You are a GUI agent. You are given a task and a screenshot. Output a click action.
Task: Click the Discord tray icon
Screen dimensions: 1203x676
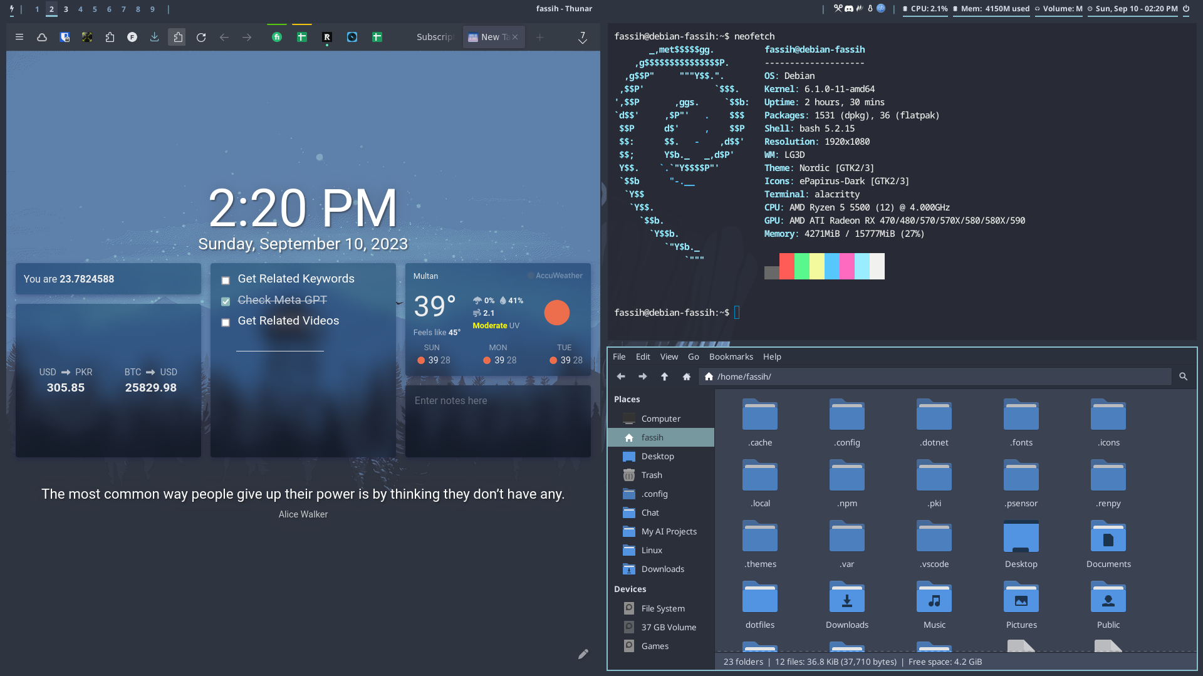pyautogui.click(x=849, y=9)
